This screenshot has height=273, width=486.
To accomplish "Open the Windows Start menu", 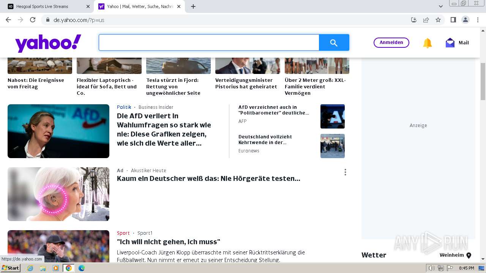I will (10, 268).
